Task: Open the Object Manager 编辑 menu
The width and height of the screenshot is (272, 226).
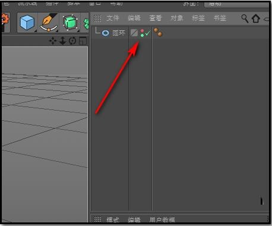Action: pos(134,18)
